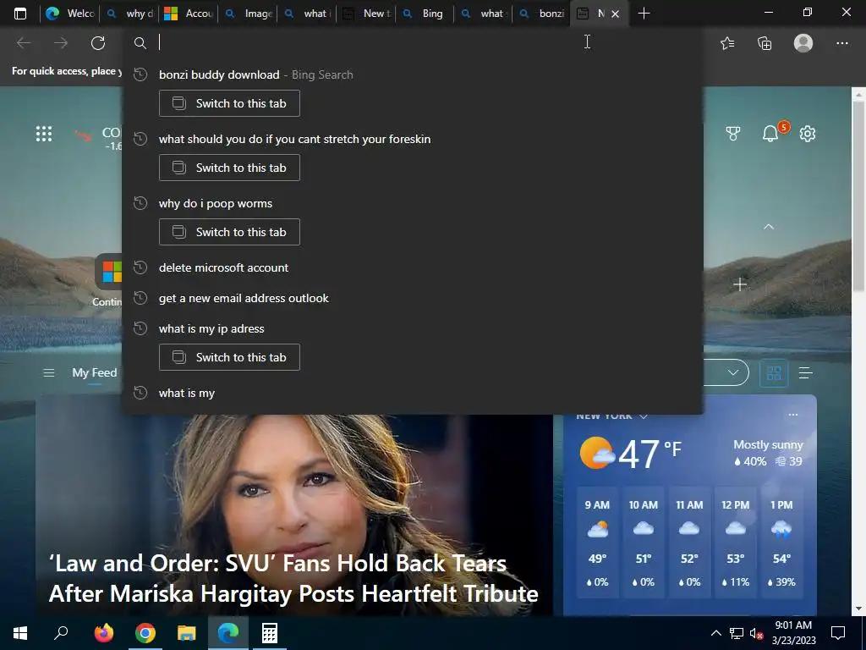Open the Action Center notifications icon
Screen dimensions: 866x650
(x=838, y=633)
